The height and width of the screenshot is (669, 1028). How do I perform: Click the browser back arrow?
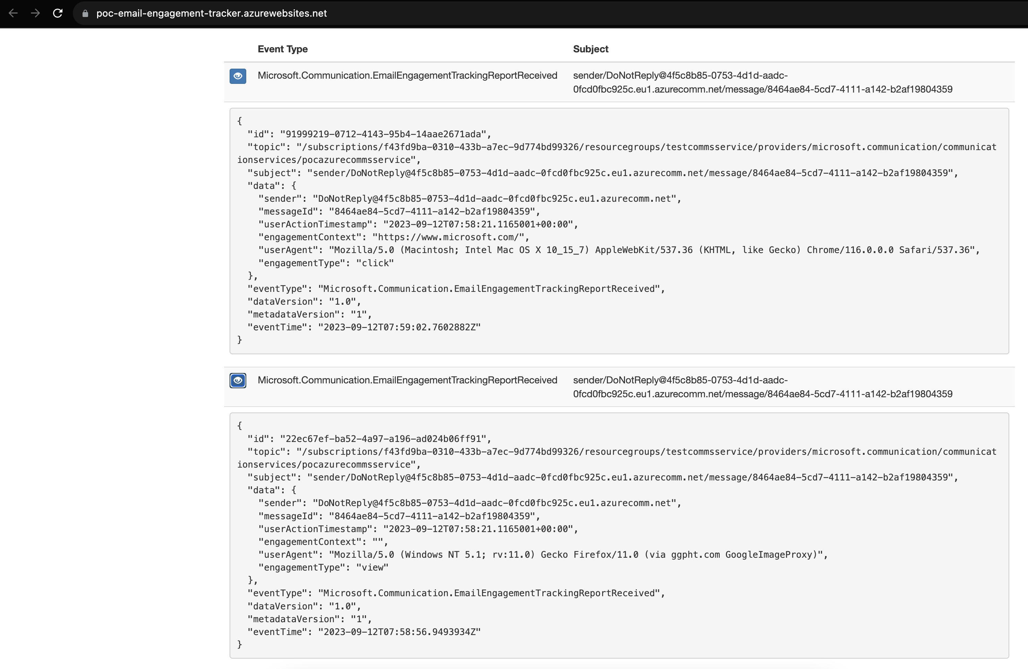click(13, 14)
